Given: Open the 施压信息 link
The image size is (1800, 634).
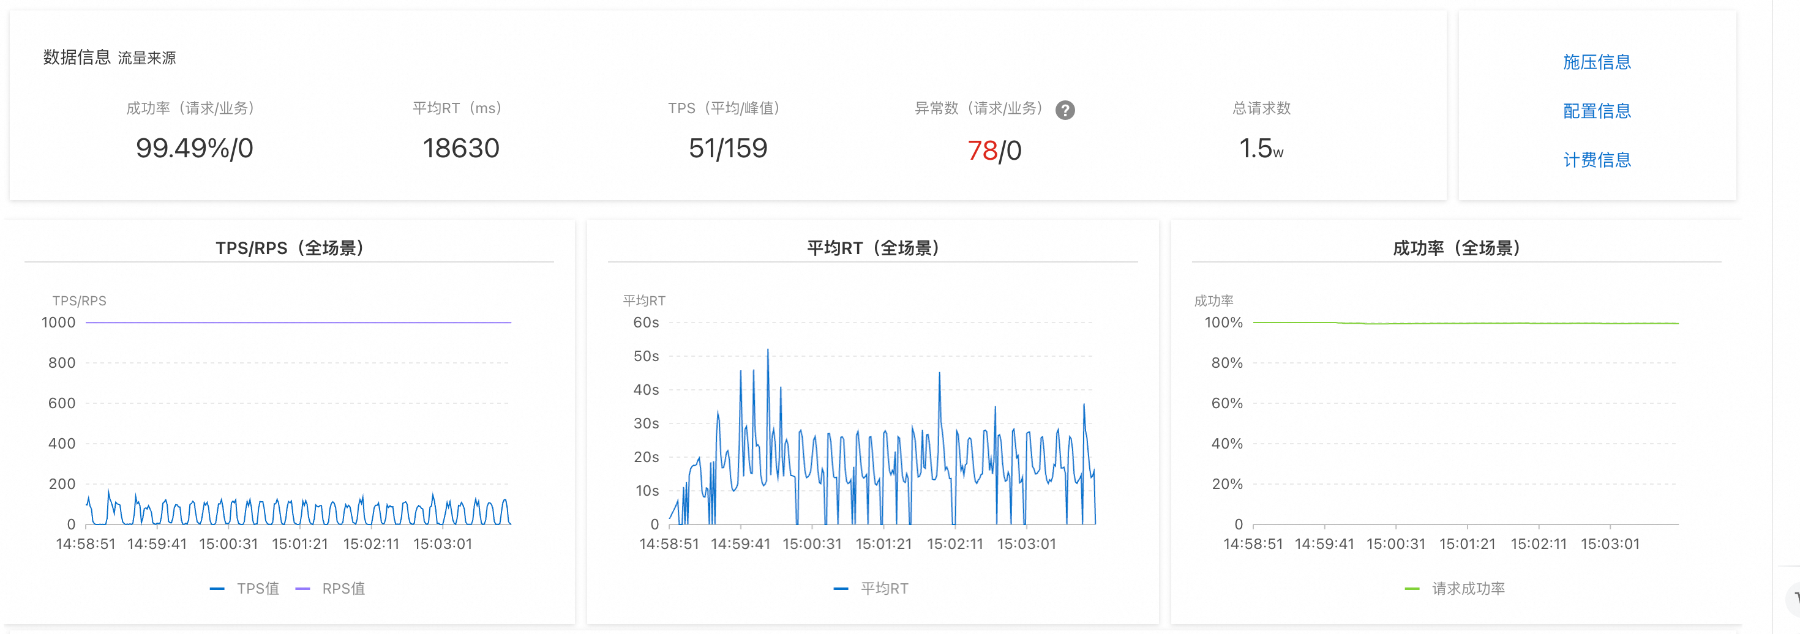Looking at the screenshot, I should tap(1597, 62).
